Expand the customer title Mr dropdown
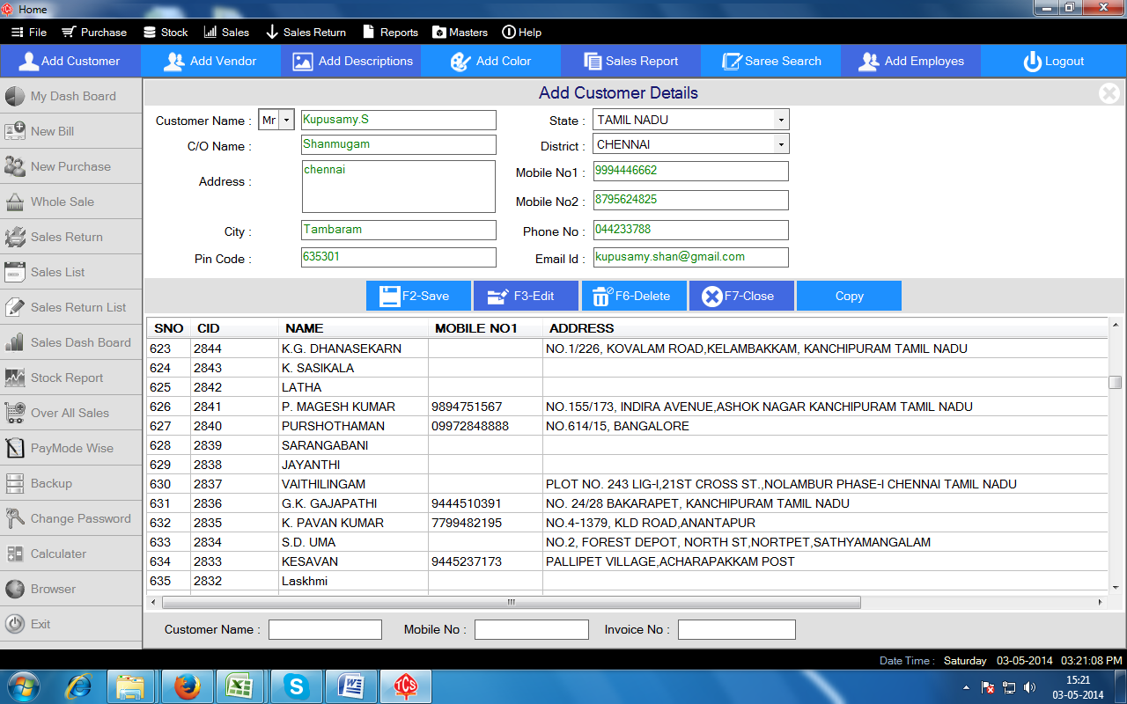 point(287,121)
